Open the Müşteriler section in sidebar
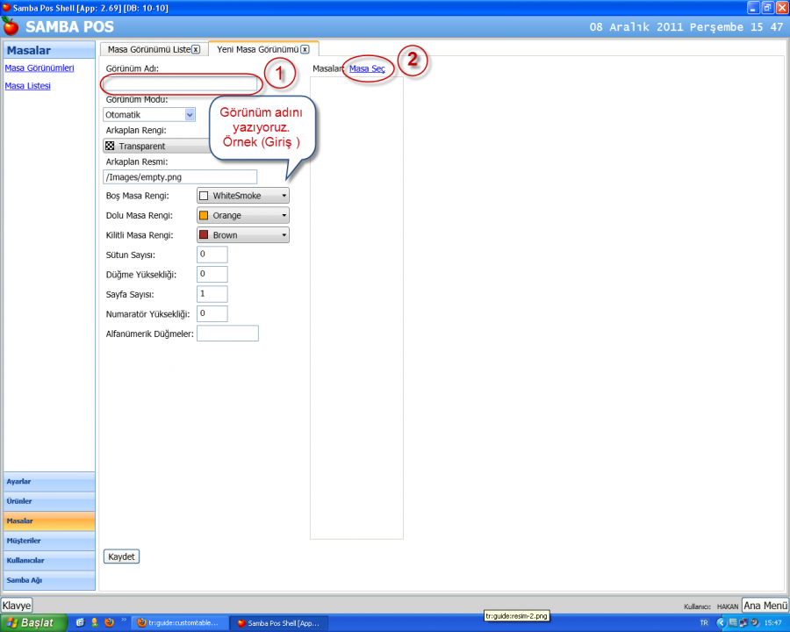The image size is (790, 632). click(x=49, y=541)
